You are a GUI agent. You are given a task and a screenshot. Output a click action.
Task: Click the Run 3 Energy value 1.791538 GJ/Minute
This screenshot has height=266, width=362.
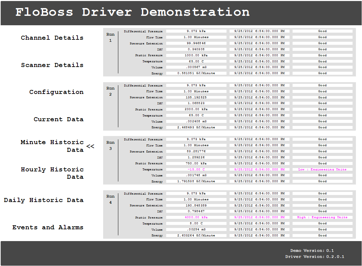pyautogui.click(x=196, y=181)
